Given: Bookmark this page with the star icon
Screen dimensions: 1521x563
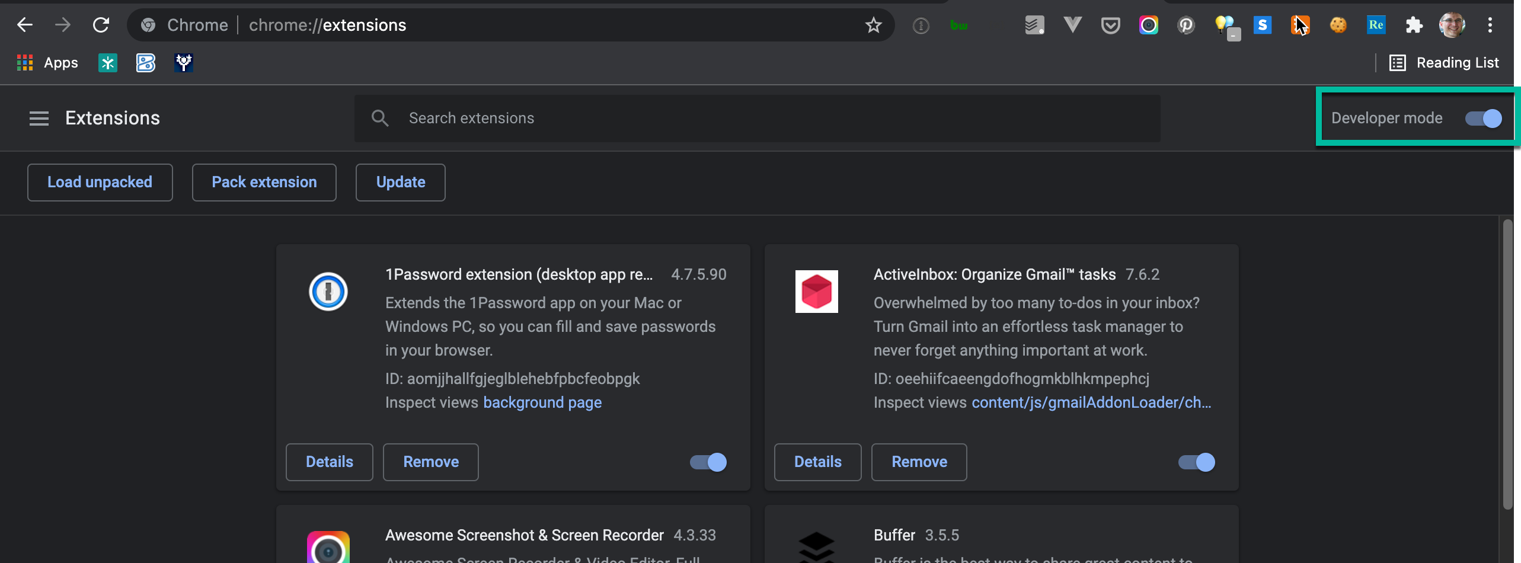Looking at the screenshot, I should [x=873, y=25].
